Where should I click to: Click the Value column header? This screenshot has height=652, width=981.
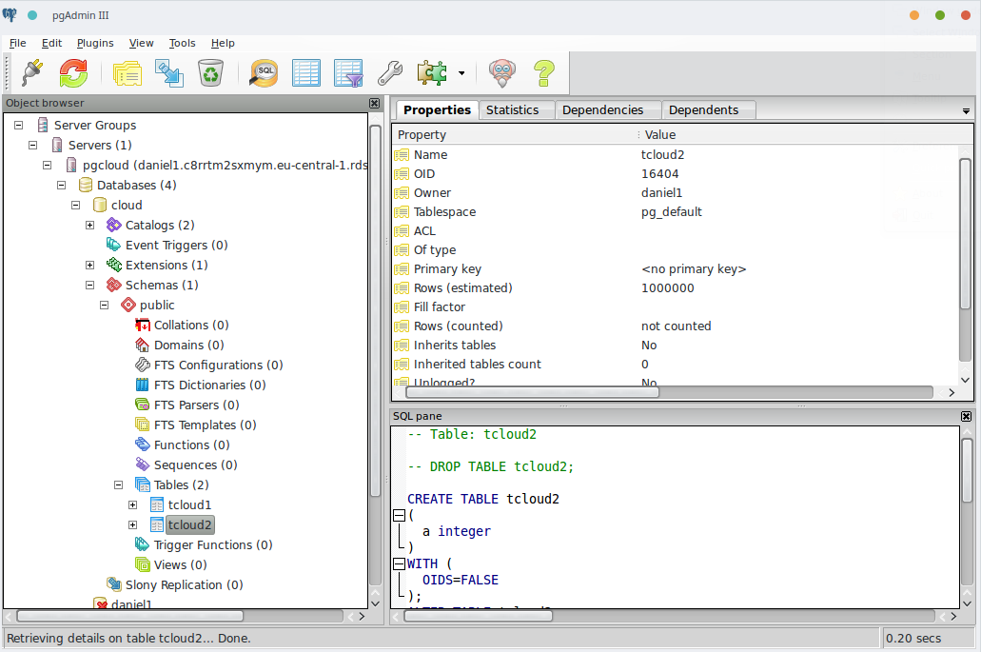click(x=806, y=134)
